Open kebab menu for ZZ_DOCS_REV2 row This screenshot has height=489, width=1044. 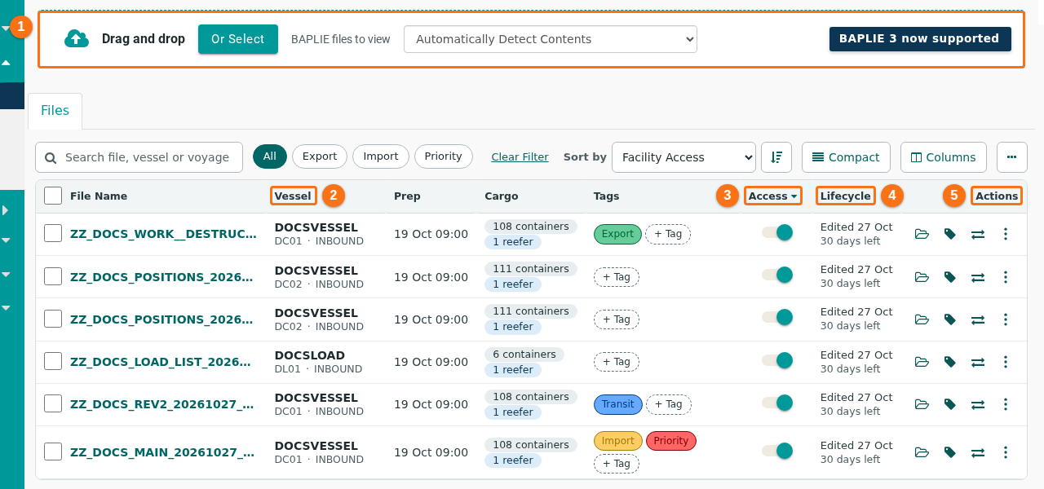(1006, 404)
